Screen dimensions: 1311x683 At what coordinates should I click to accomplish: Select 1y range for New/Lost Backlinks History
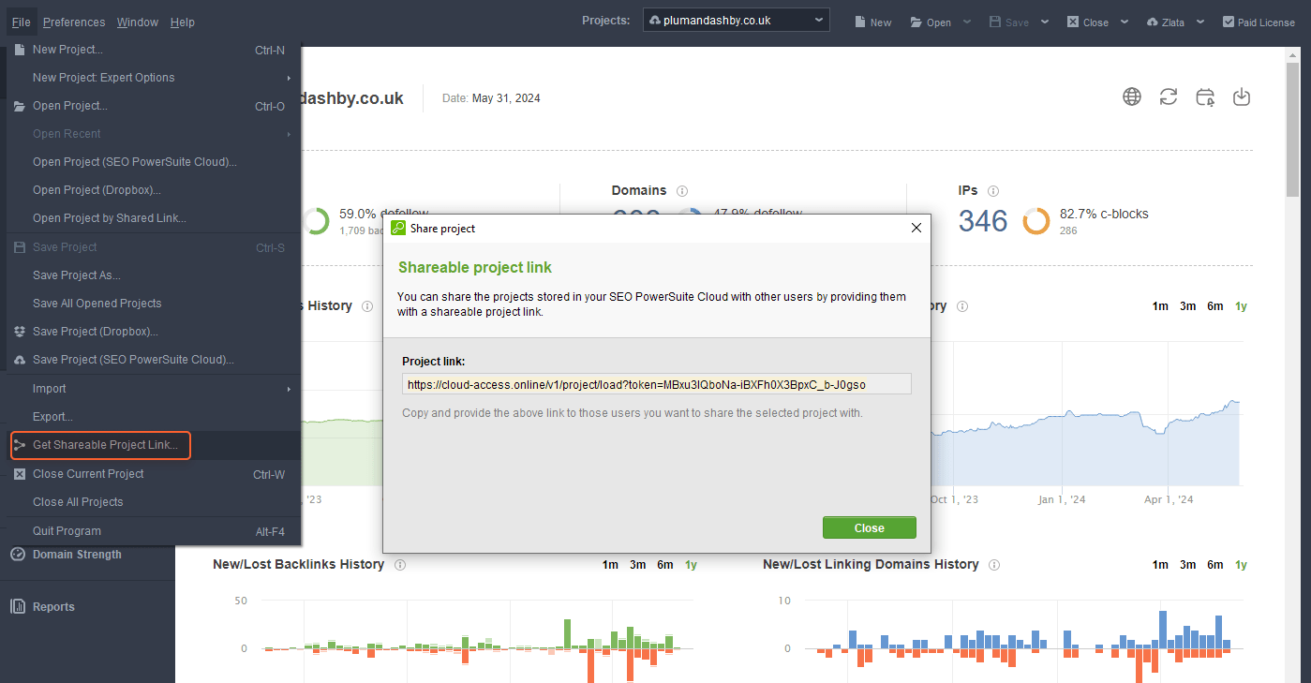[x=692, y=565]
